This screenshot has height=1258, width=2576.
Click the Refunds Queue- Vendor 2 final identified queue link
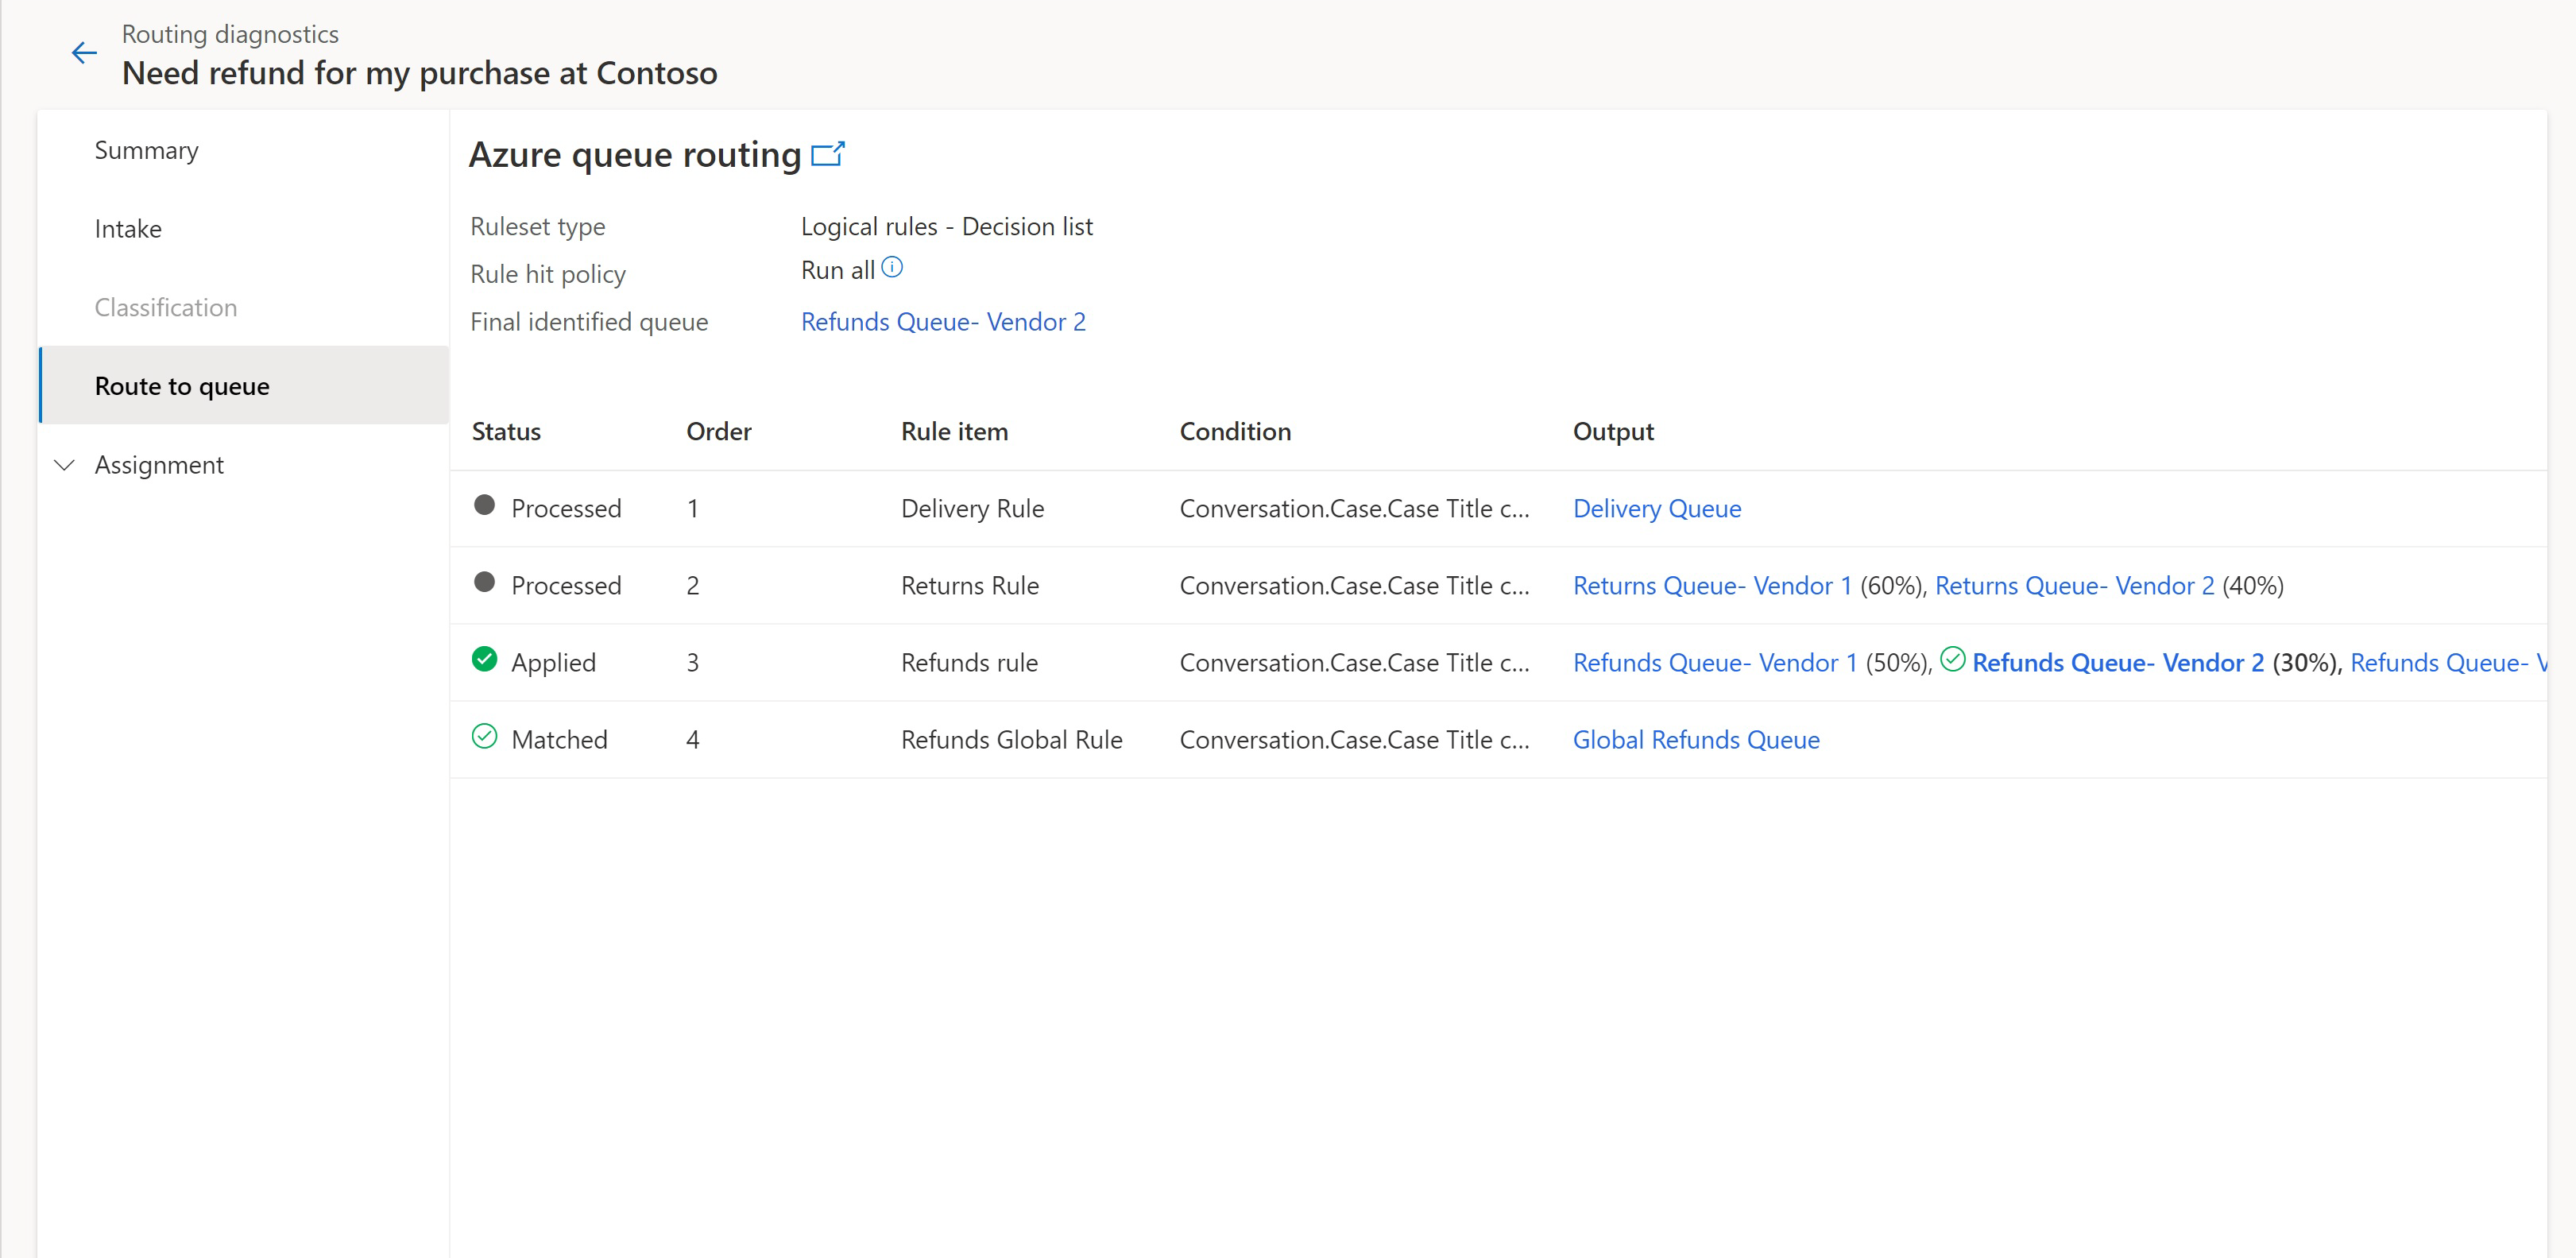coord(943,322)
